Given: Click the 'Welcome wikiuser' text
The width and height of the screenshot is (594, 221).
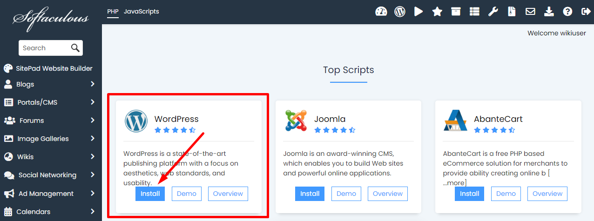Looking at the screenshot, I should [557, 33].
